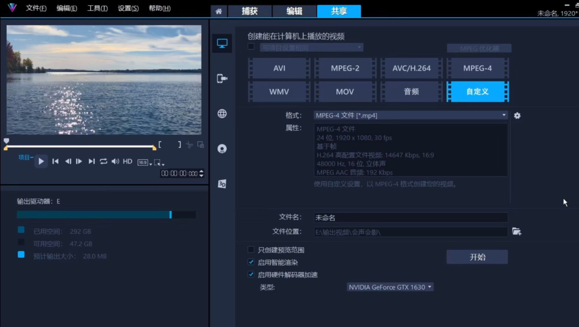Browse file location folder icon
Viewport: 579px width, 327px height.
coord(516,232)
